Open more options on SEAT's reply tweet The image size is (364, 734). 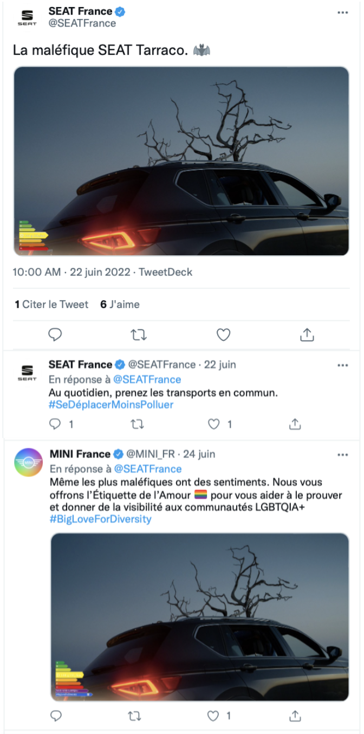[x=342, y=365]
